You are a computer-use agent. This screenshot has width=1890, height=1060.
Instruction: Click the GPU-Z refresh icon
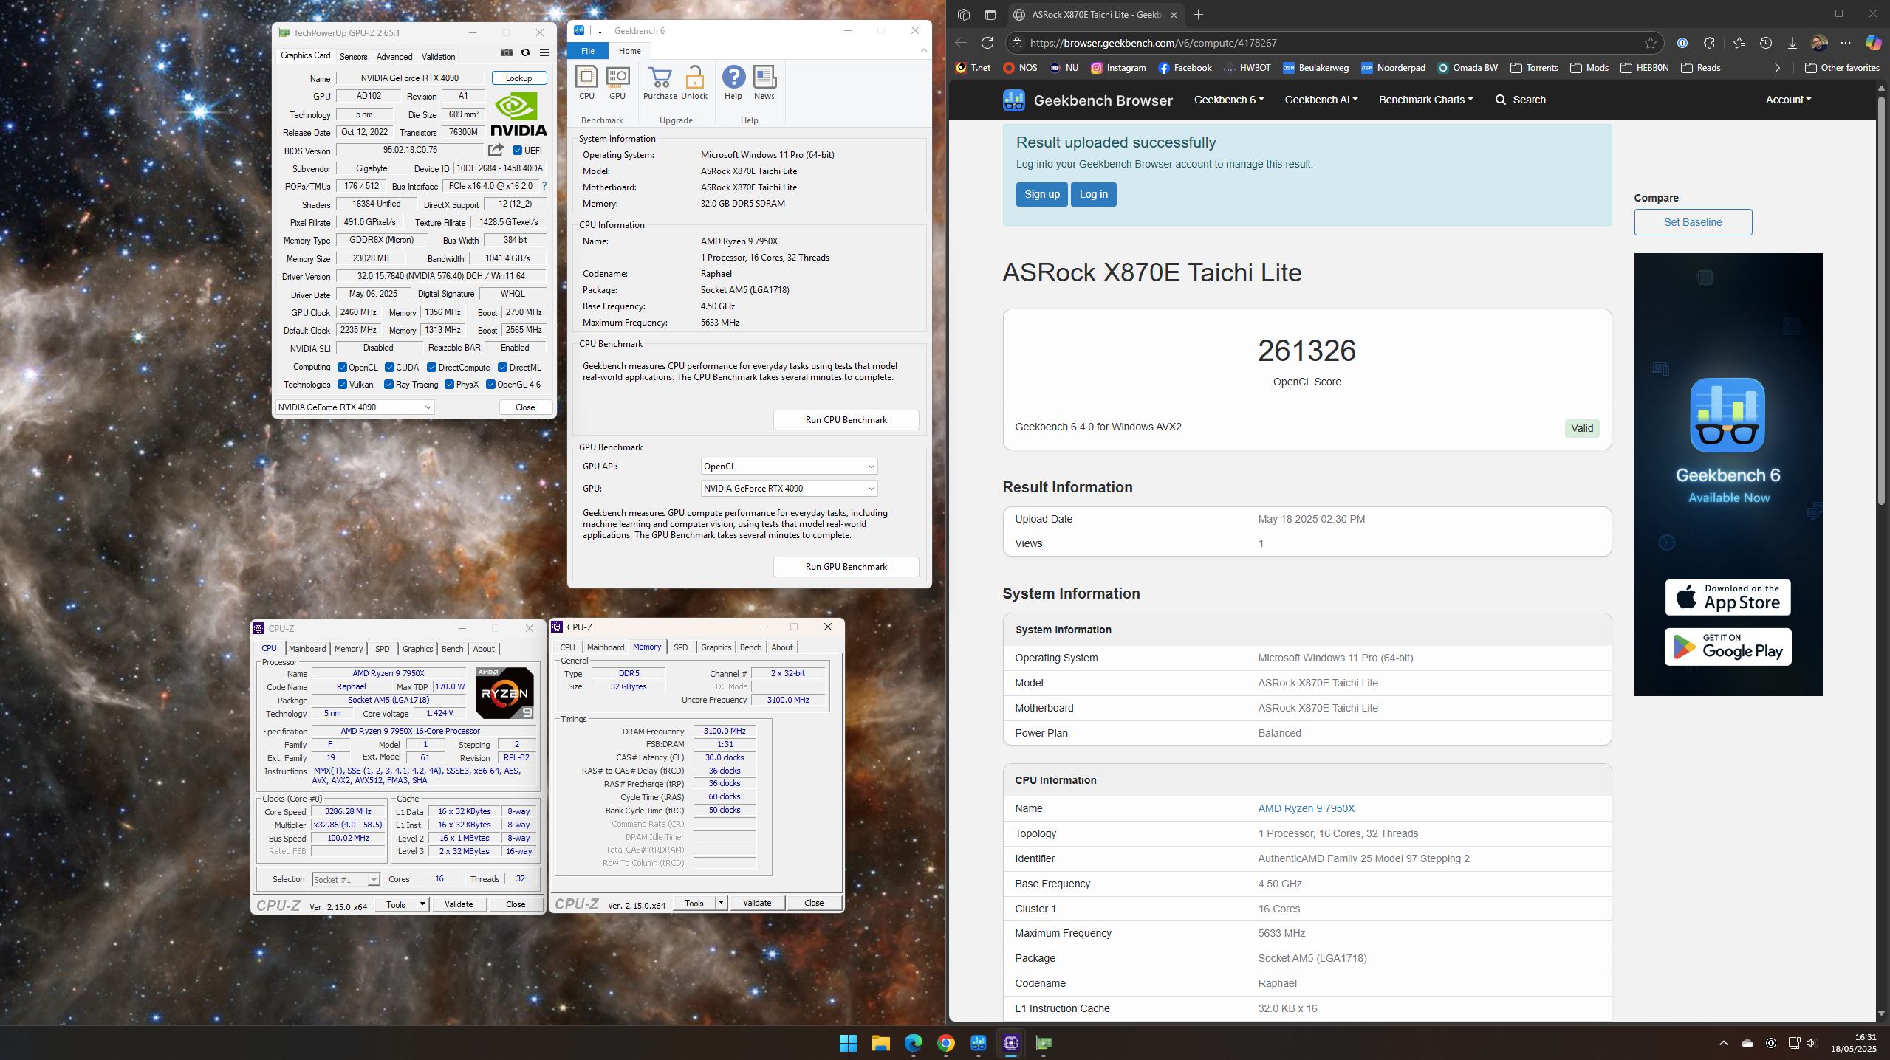[525, 52]
